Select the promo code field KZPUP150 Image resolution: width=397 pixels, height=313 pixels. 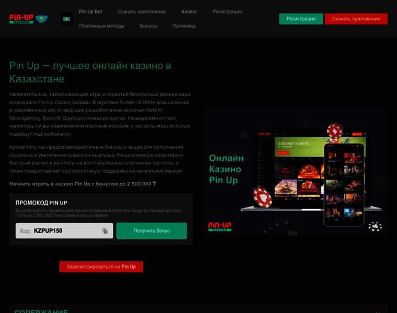(64, 231)
